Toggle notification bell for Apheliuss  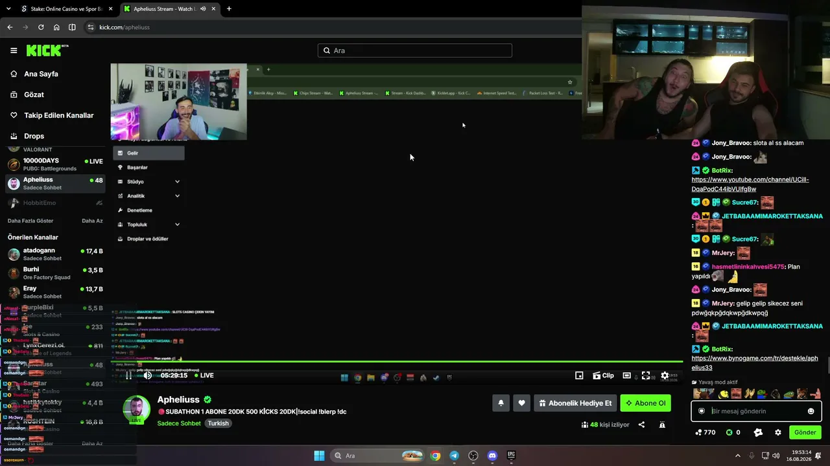[x=501, y=403]
